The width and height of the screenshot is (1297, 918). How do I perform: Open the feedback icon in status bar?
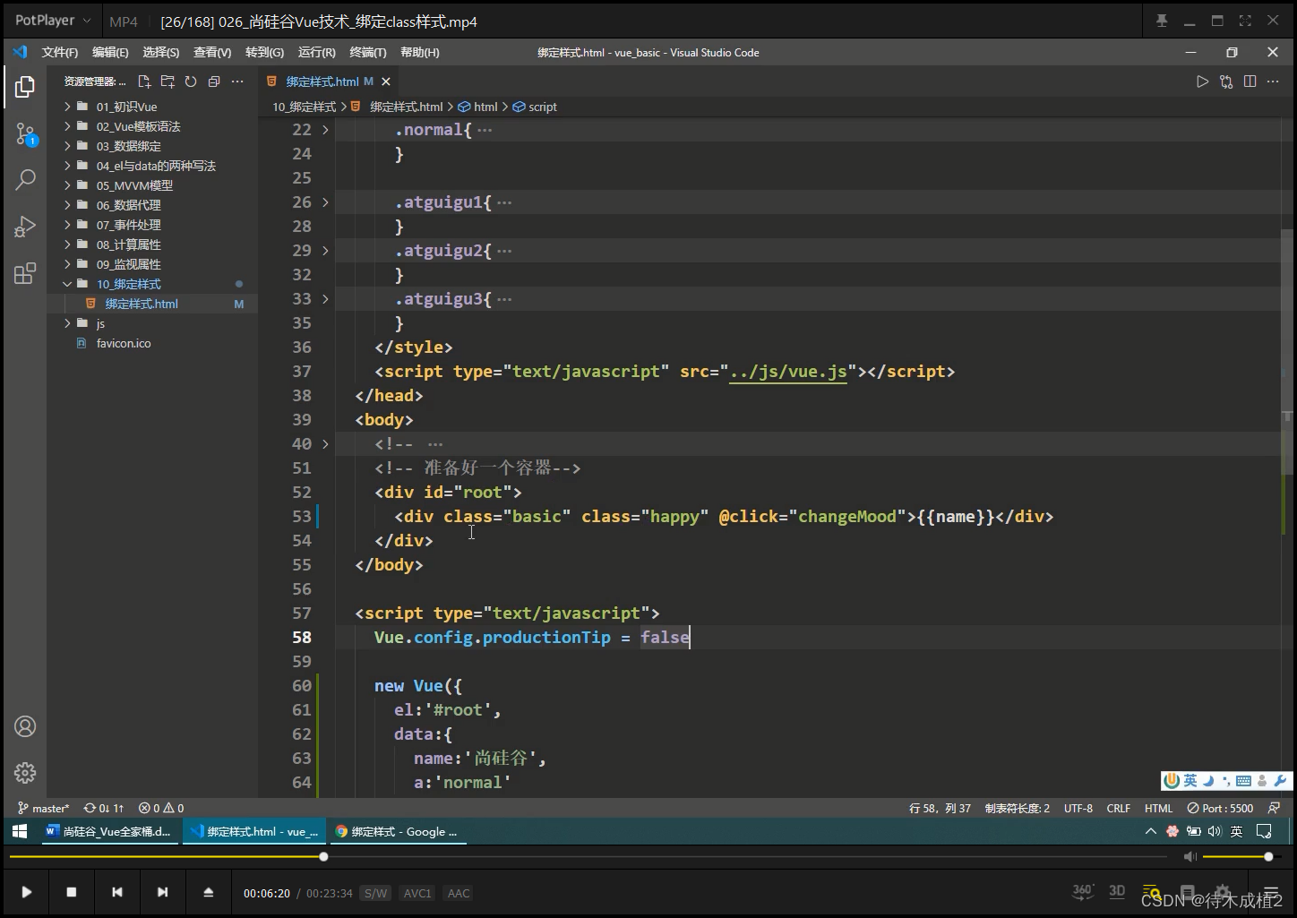(1274, 808)
